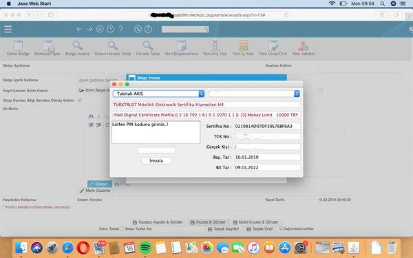Image resolution: width=413 pixels, height=258 pixels.
Task: Switch to the Dizayn editor tab
Action: (x=100, y=184)
